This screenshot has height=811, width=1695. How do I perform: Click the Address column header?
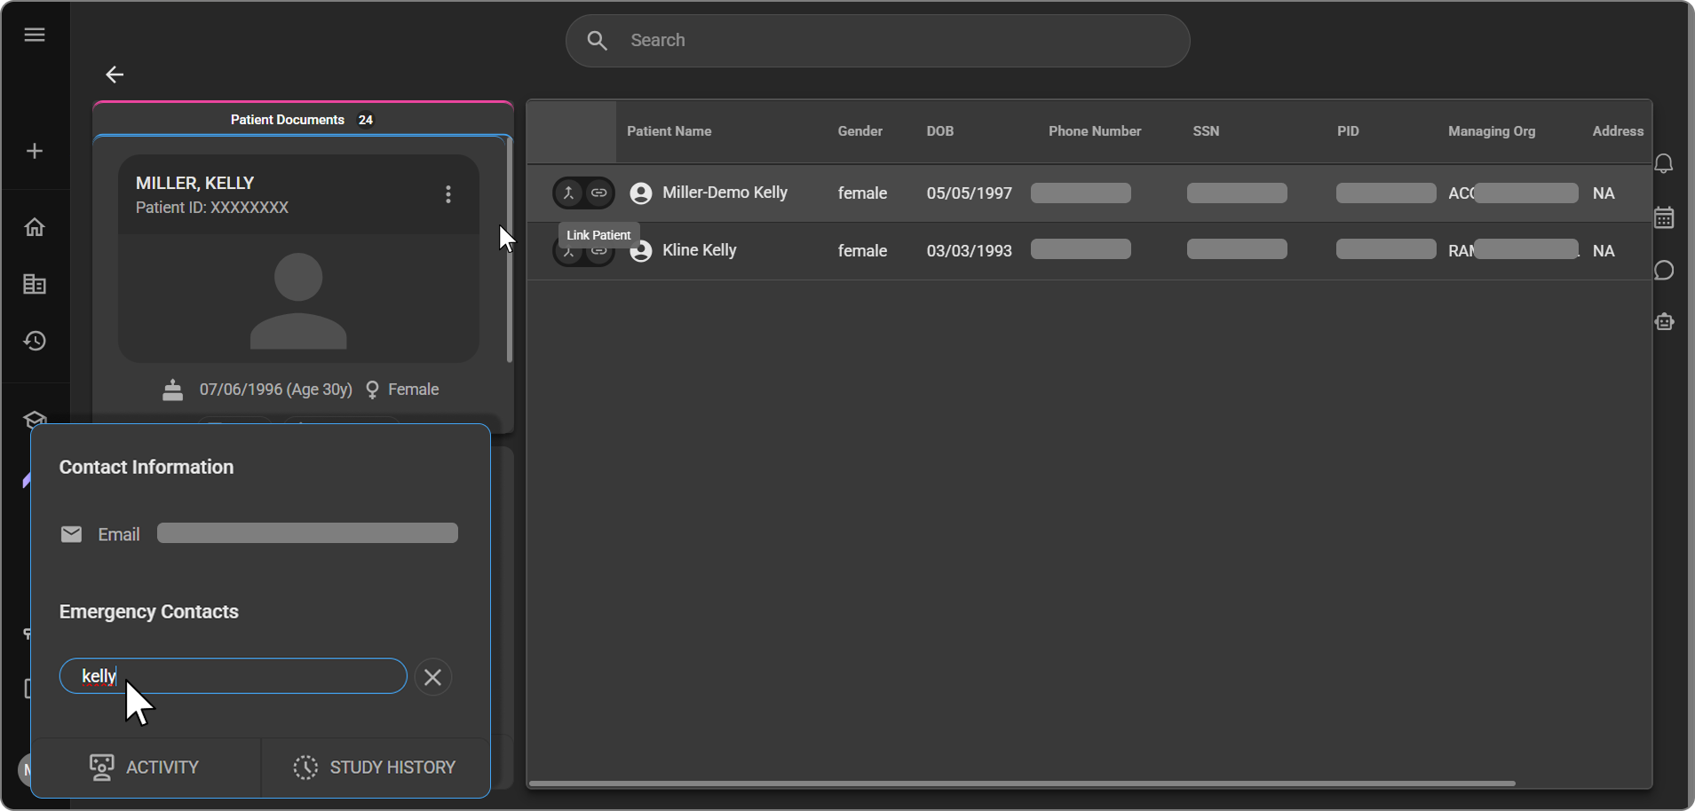pyautogui.click(x=1618, y=131)
